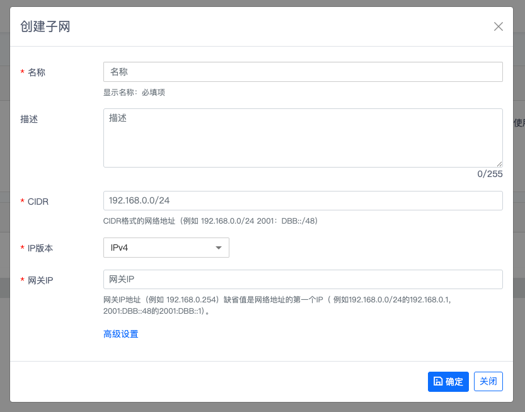Focus the 网关IP input box
The width and height of the screenshot is (525, 412).
(x=303, y=279)
